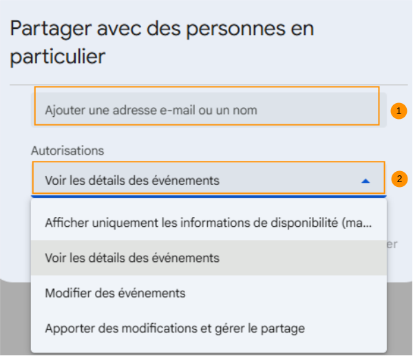Click empty dialog area right of "Autorisations"
Screen dimensions: 413x356
241,149
